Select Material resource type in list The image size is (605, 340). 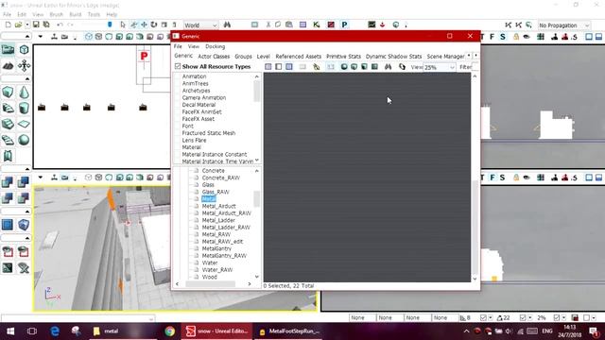coord(191,147)
